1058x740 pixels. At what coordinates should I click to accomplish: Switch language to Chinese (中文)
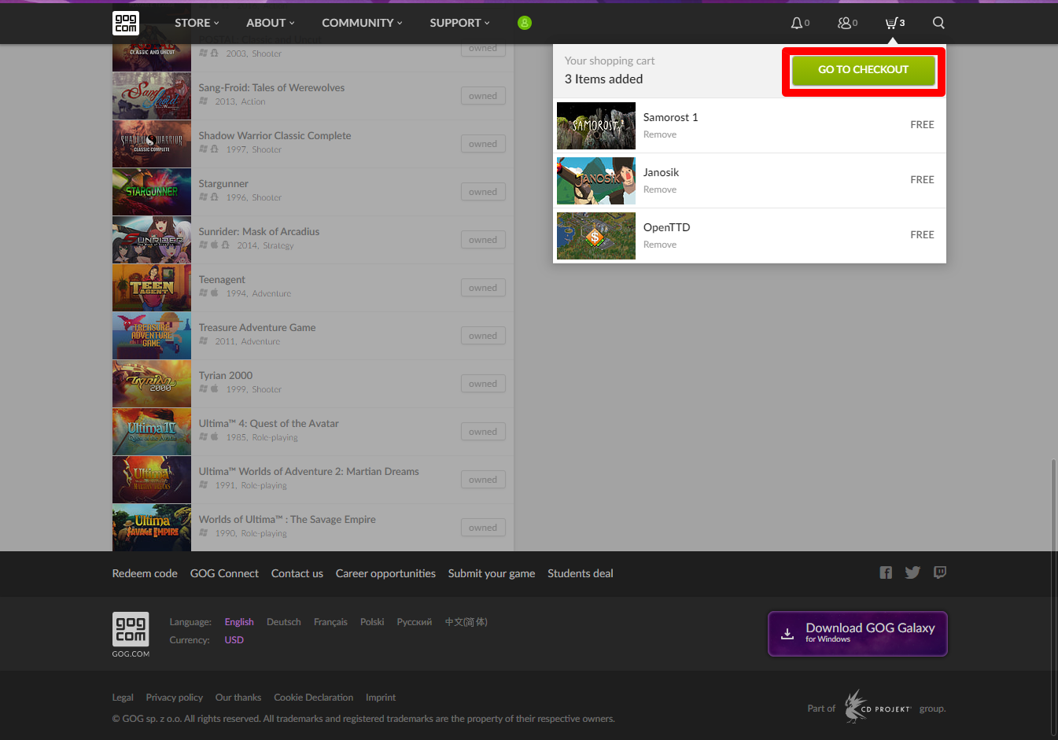pyautogui.click(x=466, y=622)
